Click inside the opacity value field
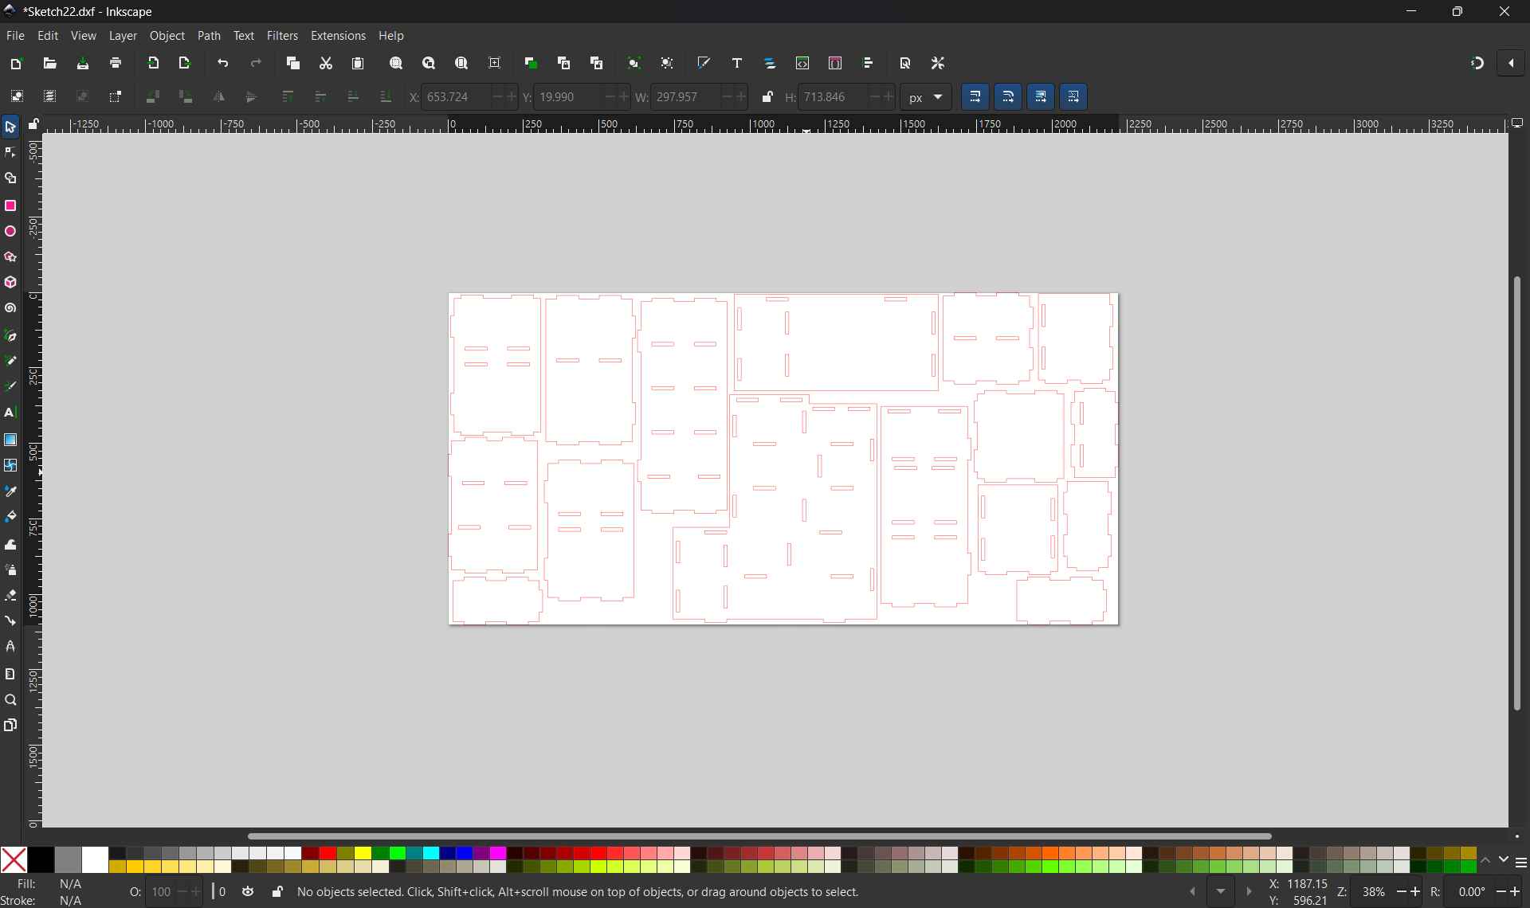 [x=162, y=891]
